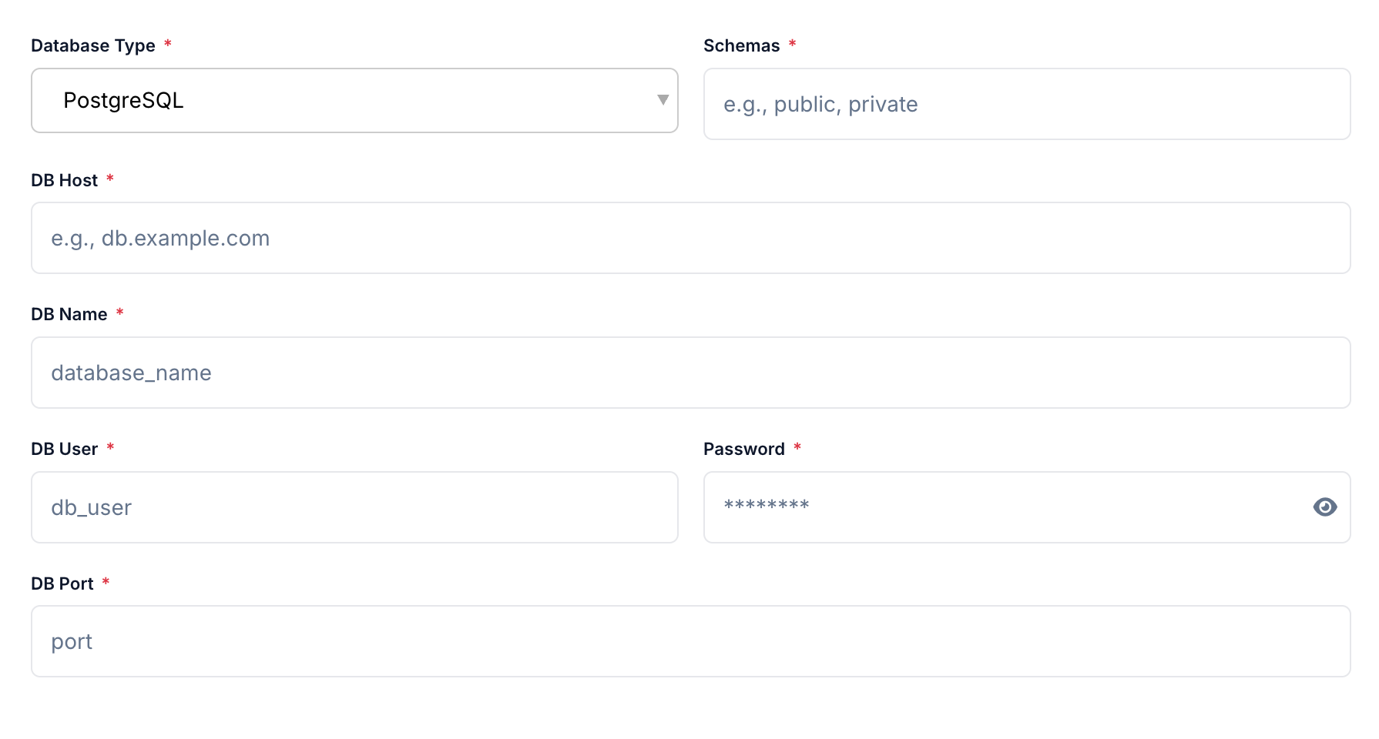This screenshot has width=1379, height=739.
Task: Open the Database Type dropdown
Action: click(354, 100)
